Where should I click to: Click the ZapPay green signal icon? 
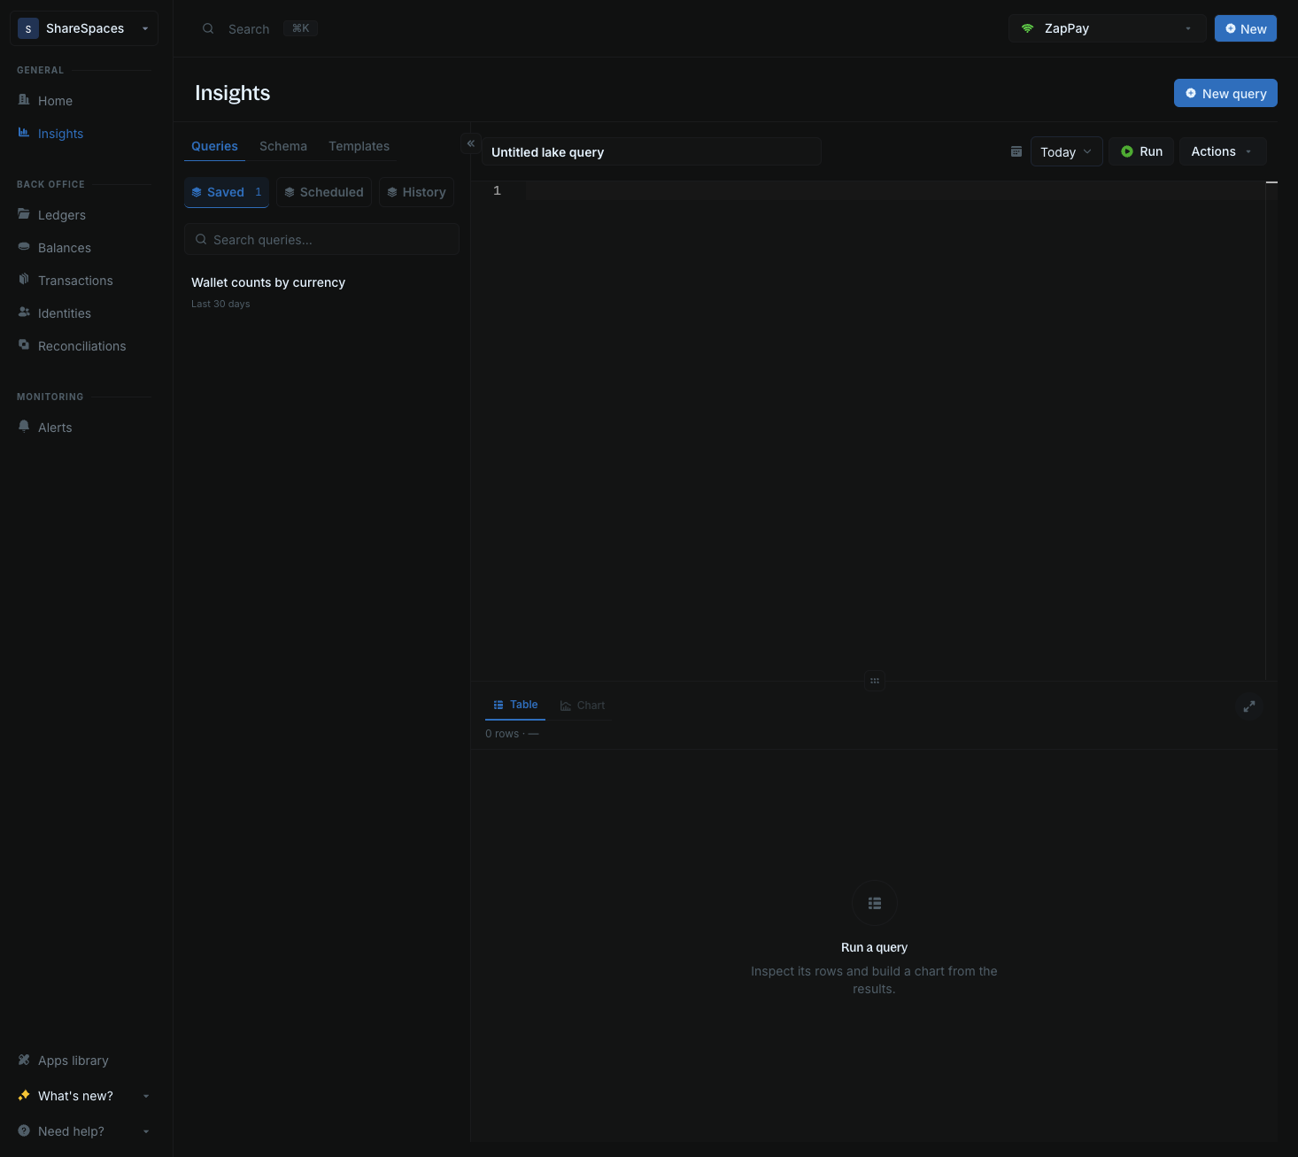pos(1027,28)
